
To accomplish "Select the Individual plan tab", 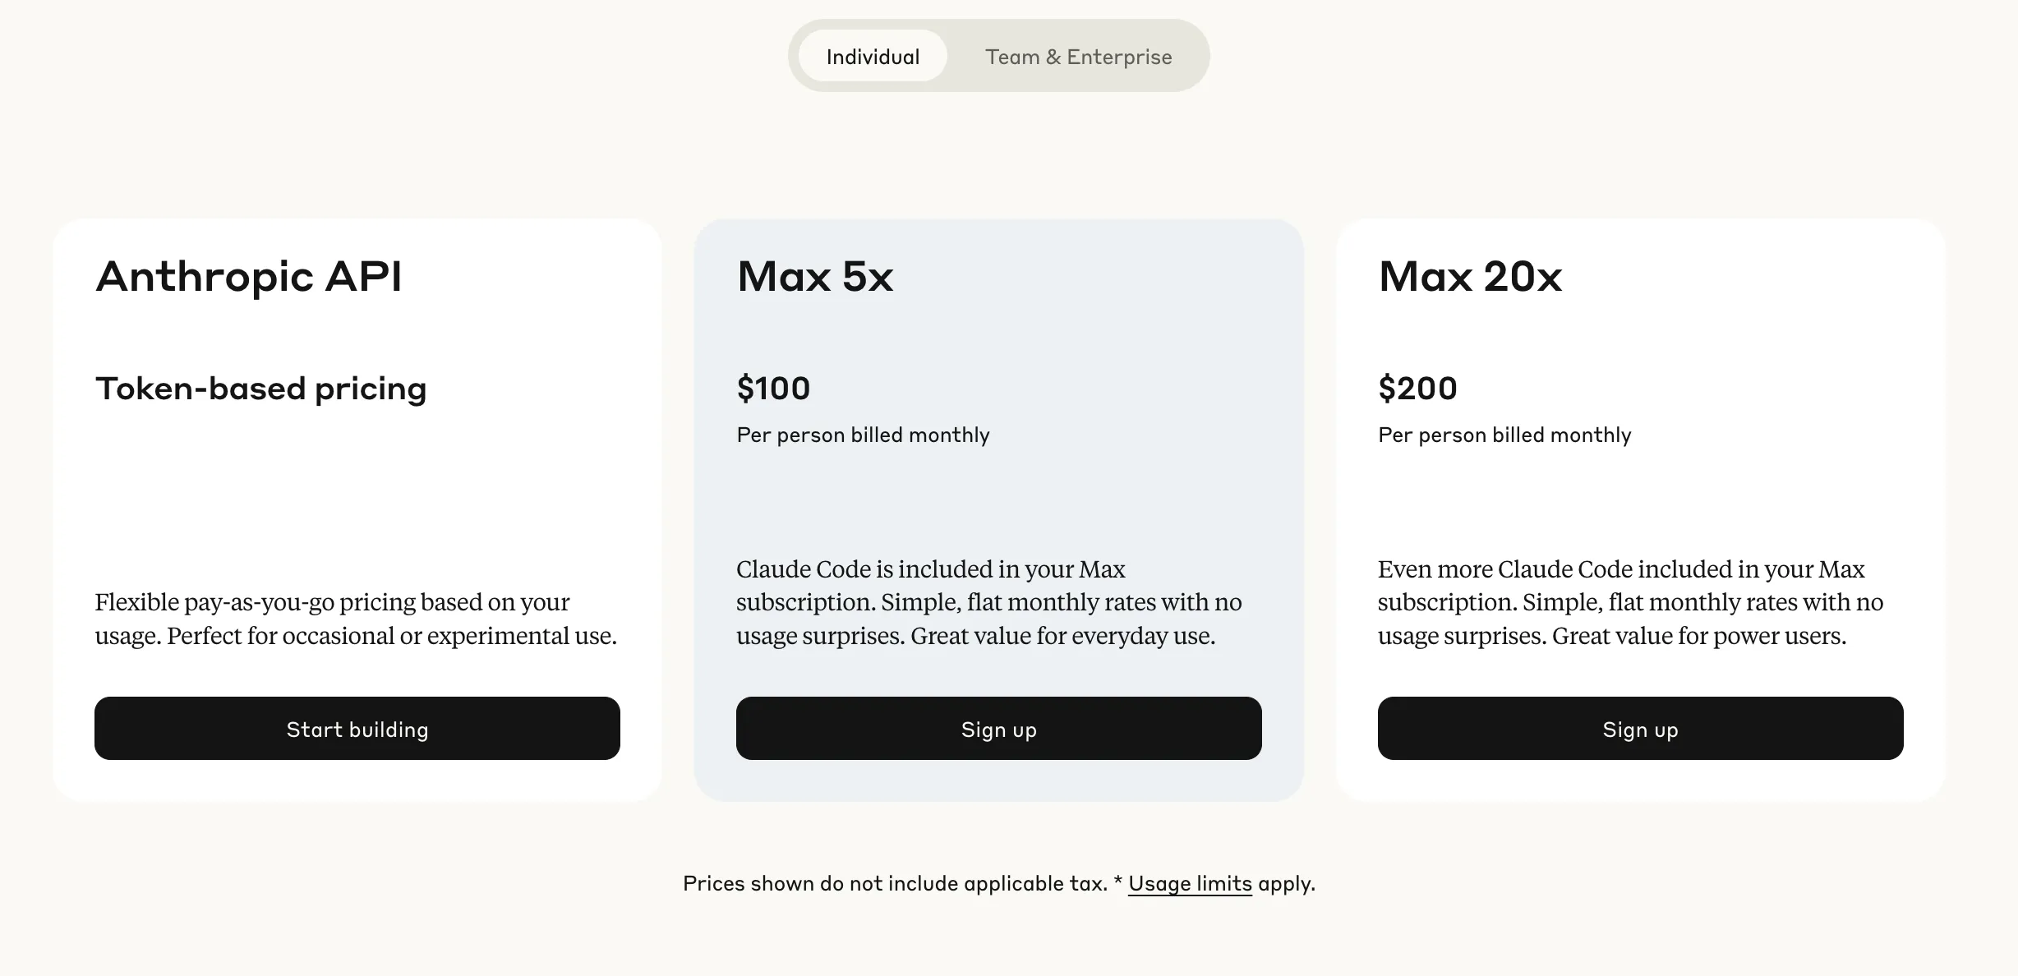I will click(873, 56).
